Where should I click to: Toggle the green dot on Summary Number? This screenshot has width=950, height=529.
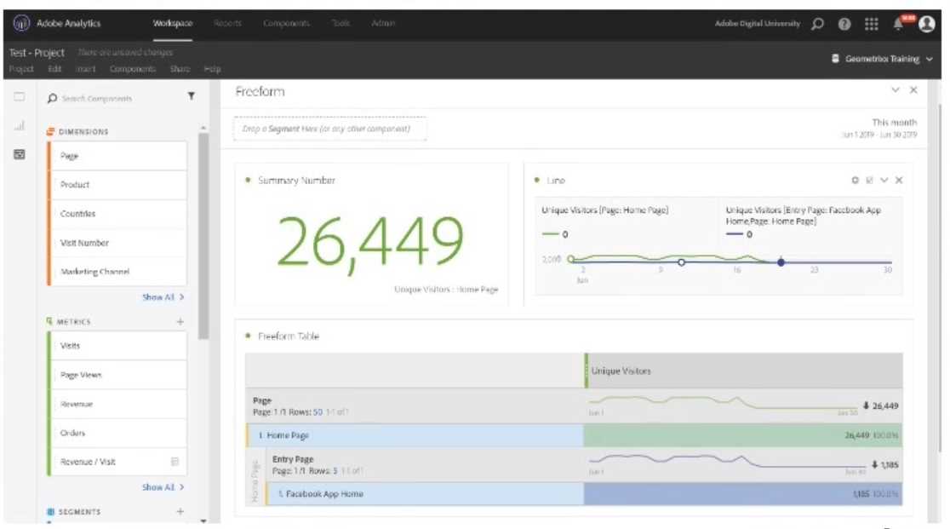(x=248, y=181)
